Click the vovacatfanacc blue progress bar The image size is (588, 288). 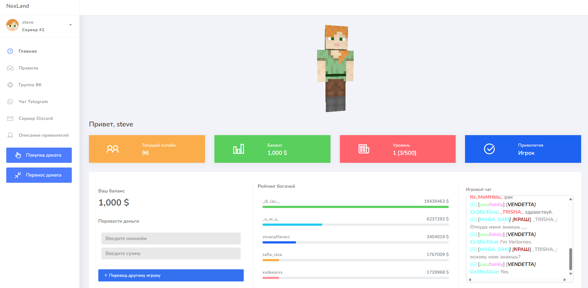[x=279, y=242]
